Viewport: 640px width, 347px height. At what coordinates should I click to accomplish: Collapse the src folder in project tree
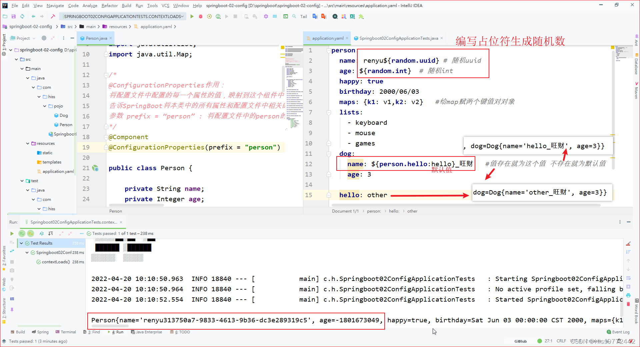click(16, 59)
